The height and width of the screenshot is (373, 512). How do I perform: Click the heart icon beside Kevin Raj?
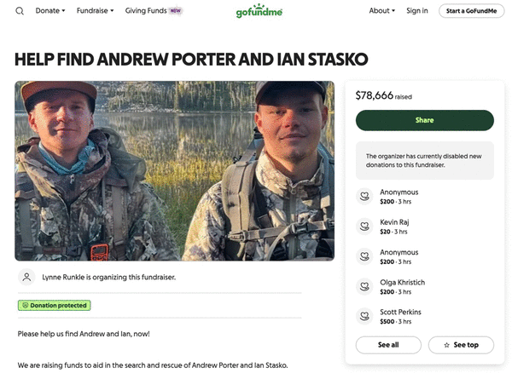point(364,227)
